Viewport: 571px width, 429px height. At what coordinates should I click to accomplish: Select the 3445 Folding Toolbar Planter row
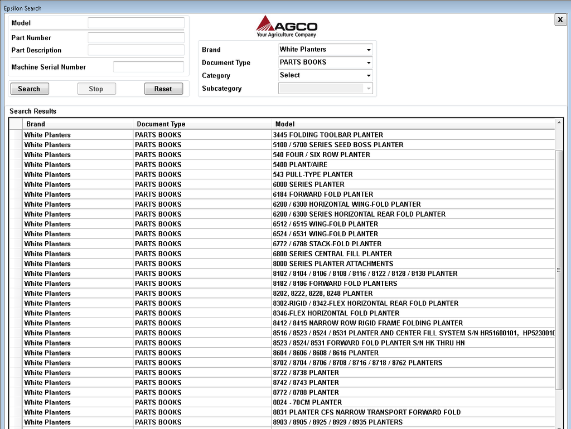[x=328, y=135]
